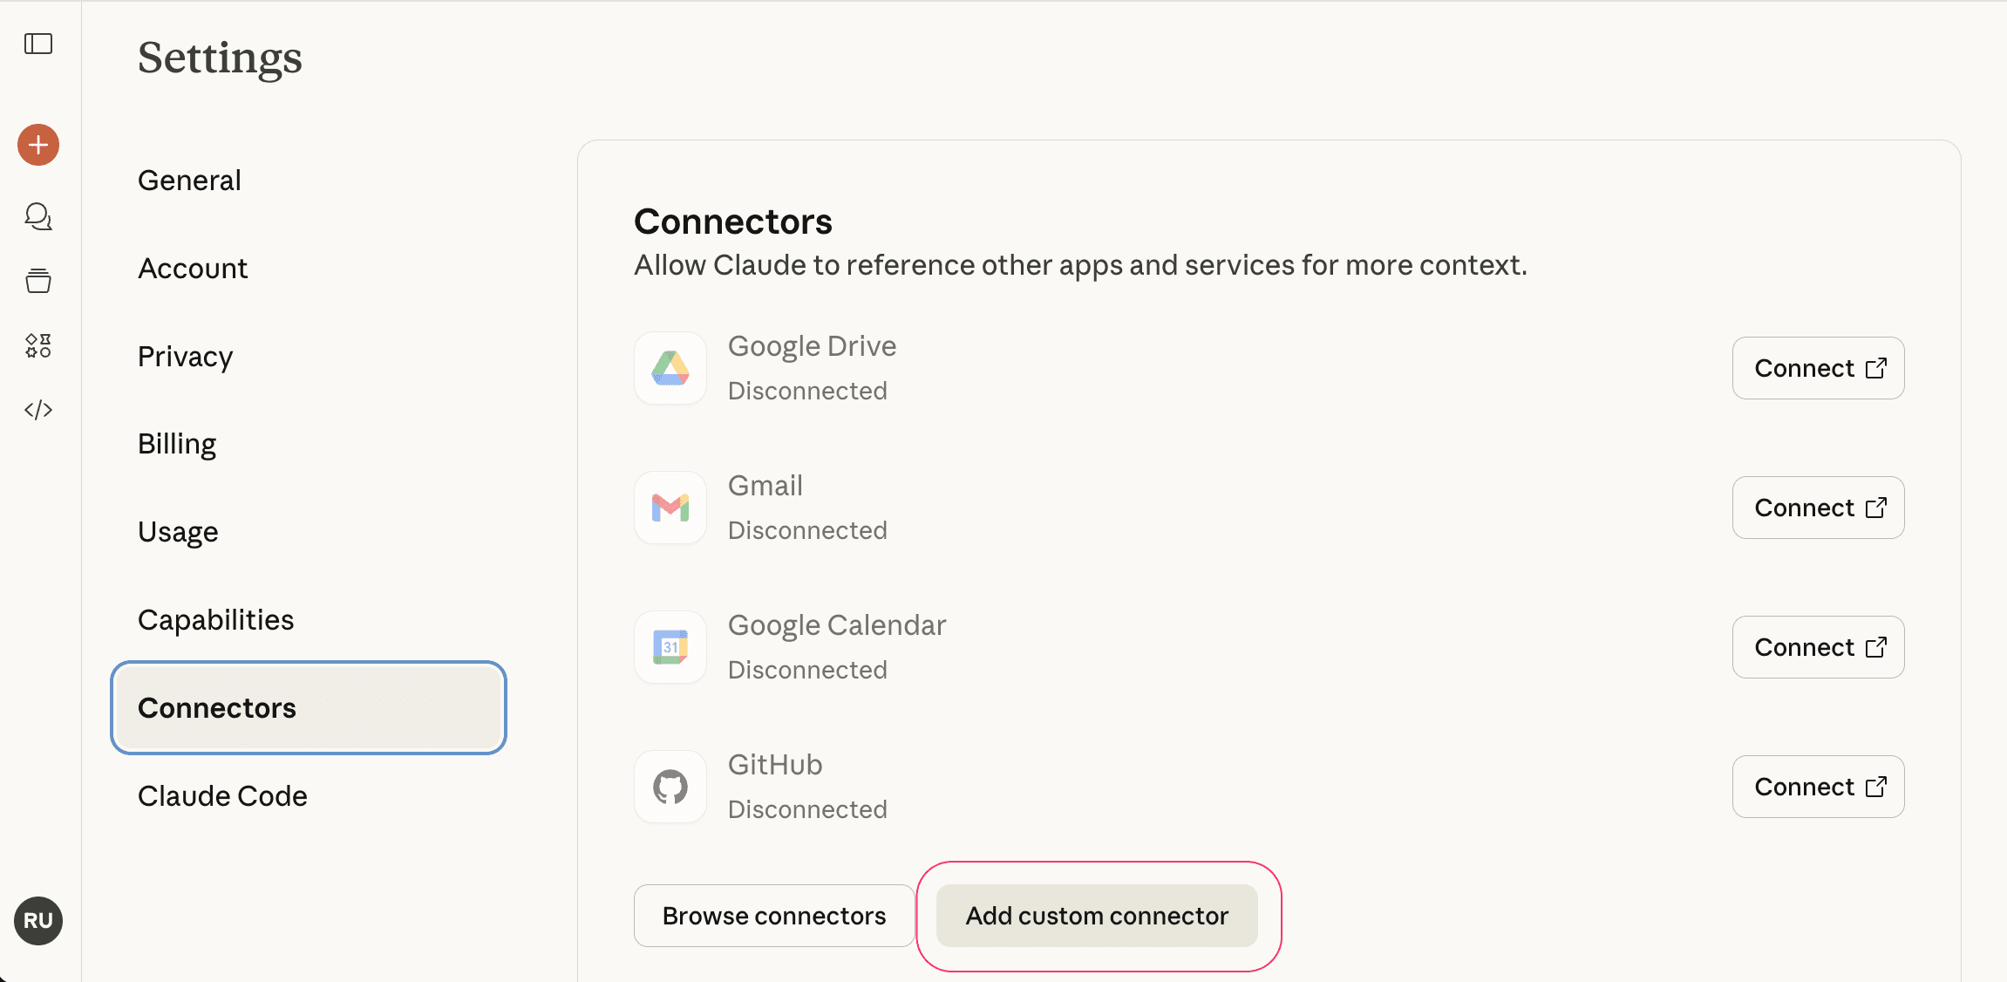Click the GitHub connector icon
2007x982 pixels.
tap(670, 787)
